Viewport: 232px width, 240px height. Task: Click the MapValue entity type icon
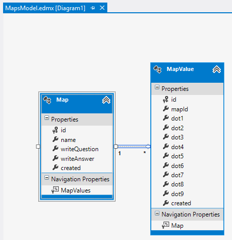[x=157, y=69]
